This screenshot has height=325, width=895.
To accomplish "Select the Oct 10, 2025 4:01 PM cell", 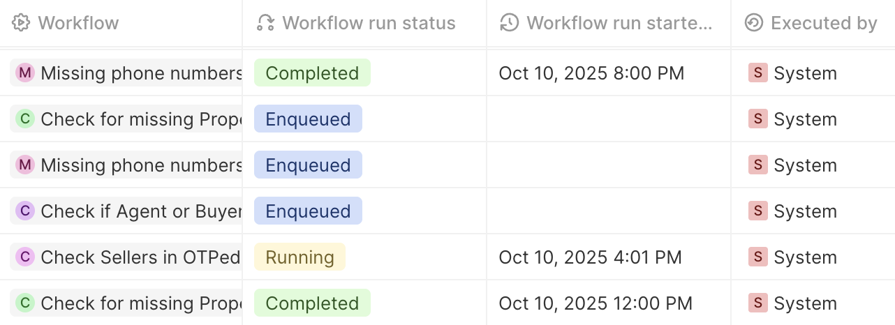I will tap(590, 257).
